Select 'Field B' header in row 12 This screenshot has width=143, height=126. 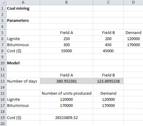108,75
